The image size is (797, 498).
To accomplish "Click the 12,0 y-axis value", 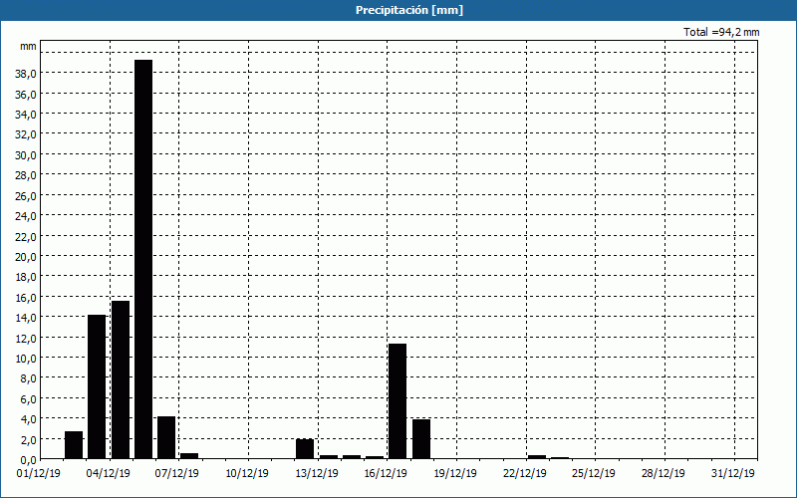I will coord(26,338).
